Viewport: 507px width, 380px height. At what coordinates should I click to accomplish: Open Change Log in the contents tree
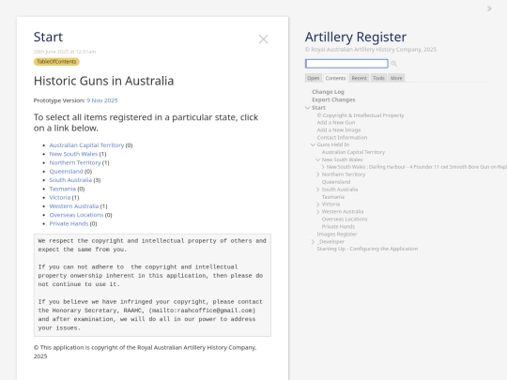click(328, 92)
